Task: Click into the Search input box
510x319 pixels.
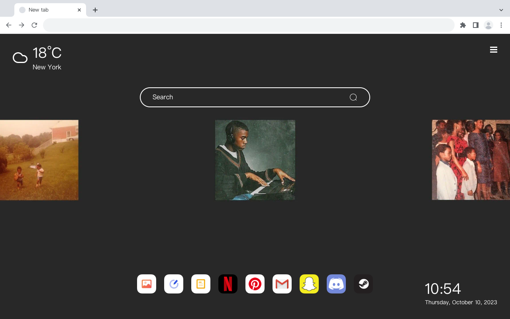Action: (255, 97)
